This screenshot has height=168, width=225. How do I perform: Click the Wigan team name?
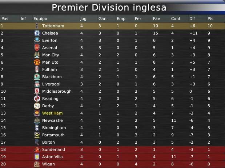tap(48, 164)
